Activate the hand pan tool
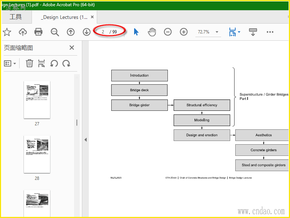 pos(152,32)
